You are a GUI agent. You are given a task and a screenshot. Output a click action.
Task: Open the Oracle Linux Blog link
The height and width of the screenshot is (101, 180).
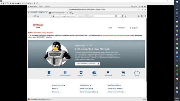87,89
